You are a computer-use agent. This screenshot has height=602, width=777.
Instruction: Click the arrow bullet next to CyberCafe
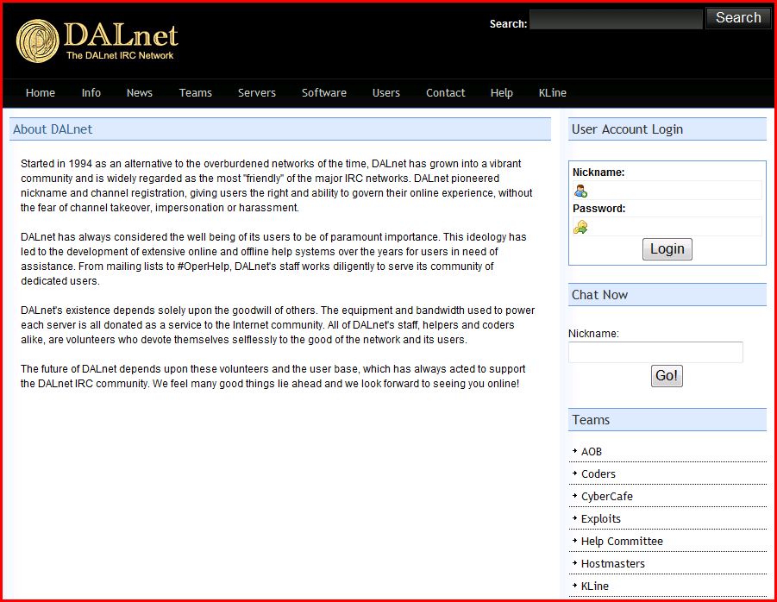pyautogui.click(x=575, y=495)
